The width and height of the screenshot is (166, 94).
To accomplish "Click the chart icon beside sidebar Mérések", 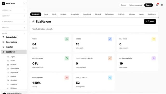I will tap(8, 88).
